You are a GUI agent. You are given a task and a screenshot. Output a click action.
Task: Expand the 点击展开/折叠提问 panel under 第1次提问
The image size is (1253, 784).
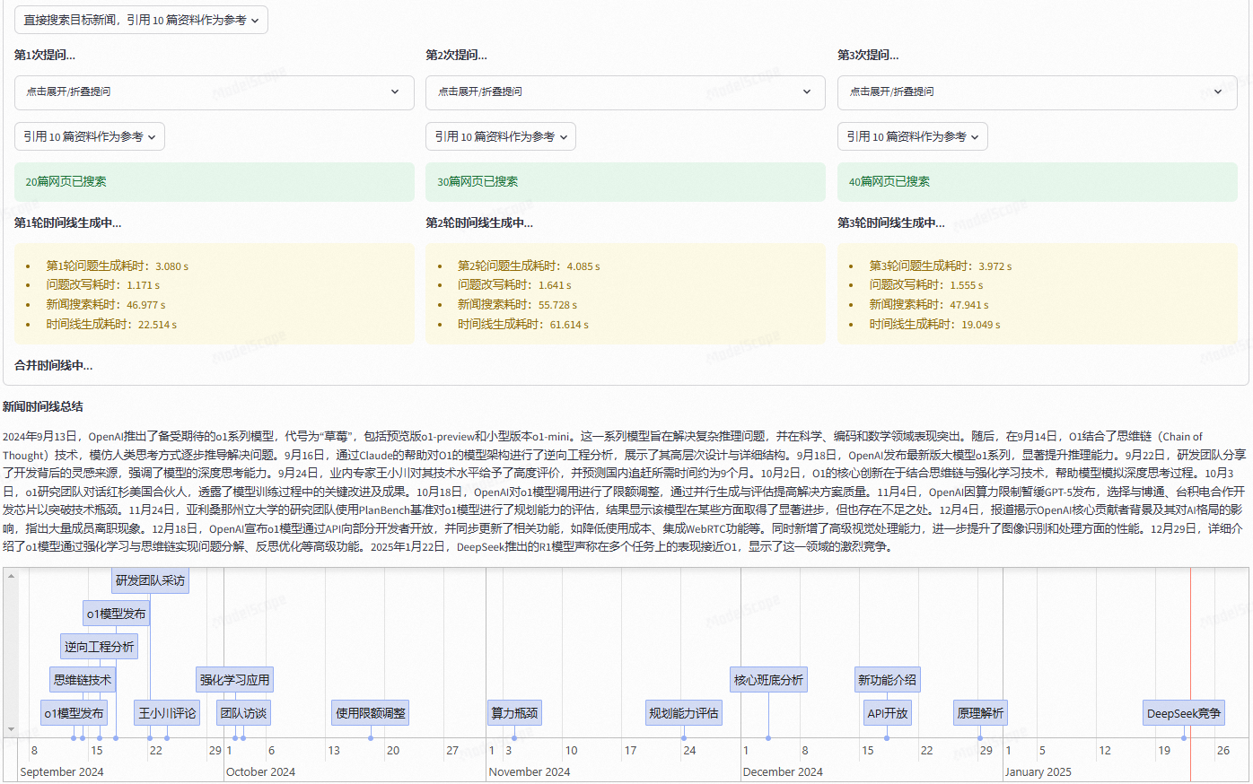(x=215, y=92)
